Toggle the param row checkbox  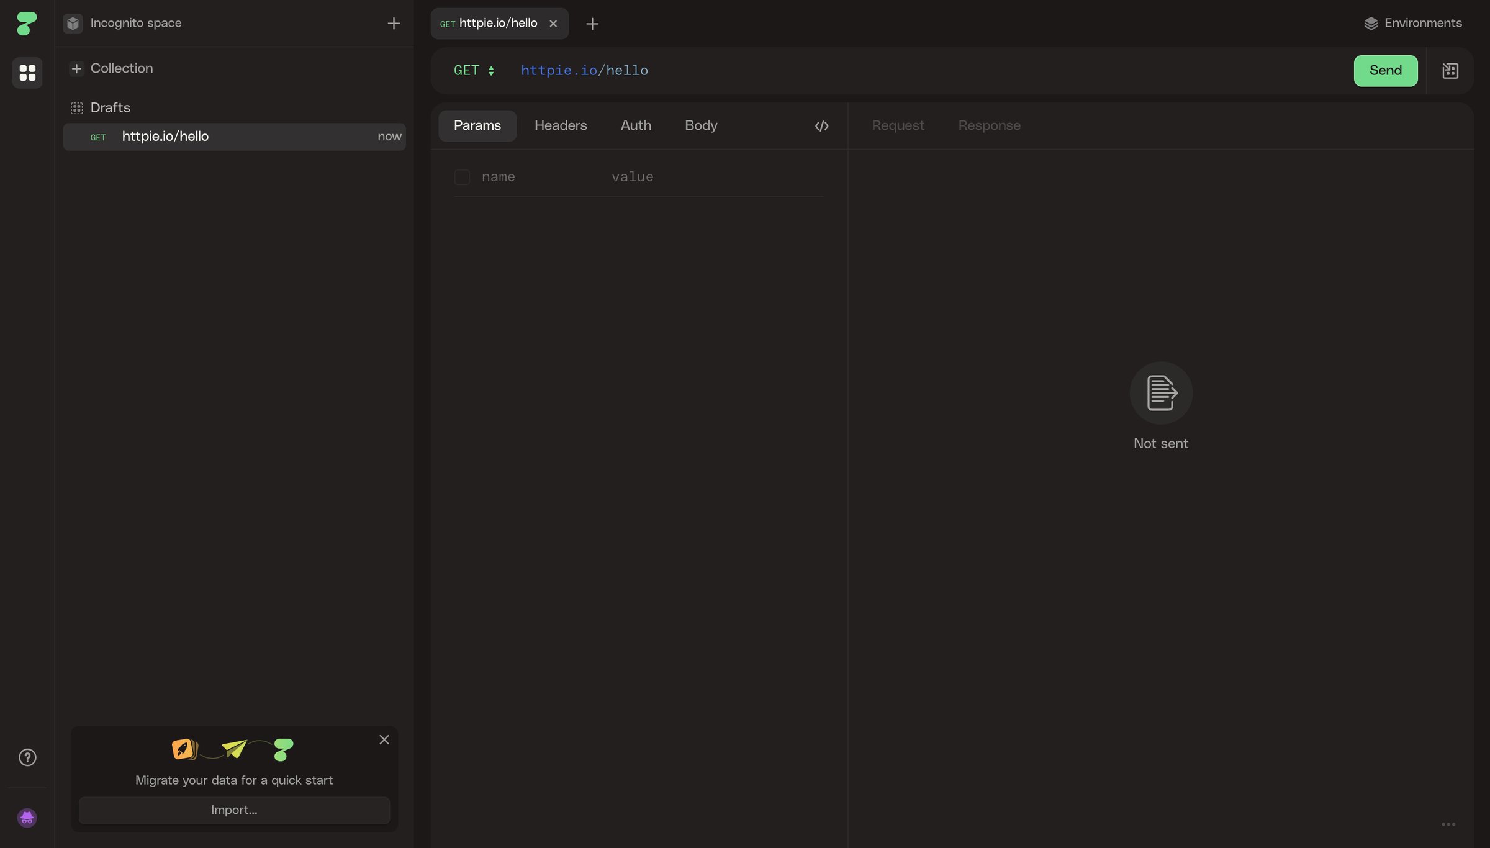pos(462,177)
